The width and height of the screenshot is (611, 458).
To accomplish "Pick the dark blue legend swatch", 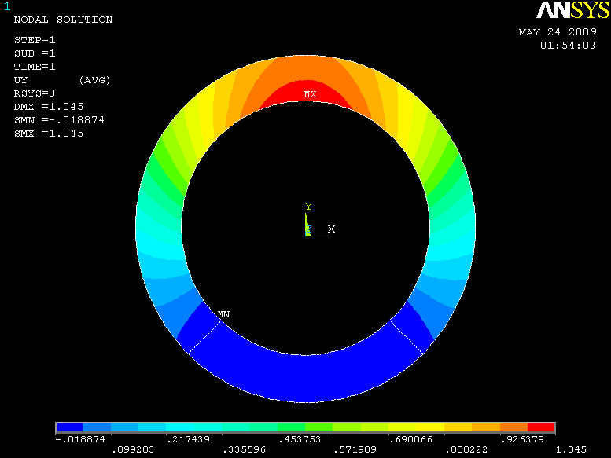I will (x=70, y=428).
